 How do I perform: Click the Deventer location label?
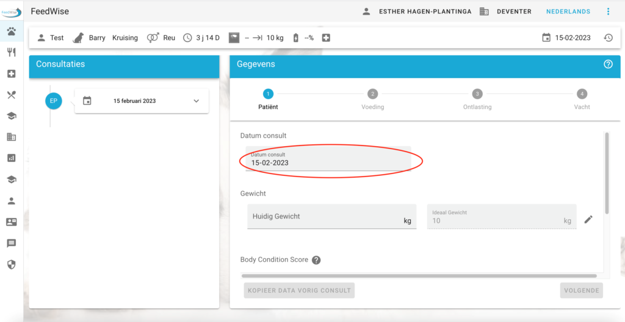click(x=514, y=12)
